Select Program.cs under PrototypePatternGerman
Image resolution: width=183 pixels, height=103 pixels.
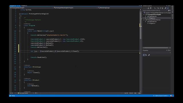point(152,23)
